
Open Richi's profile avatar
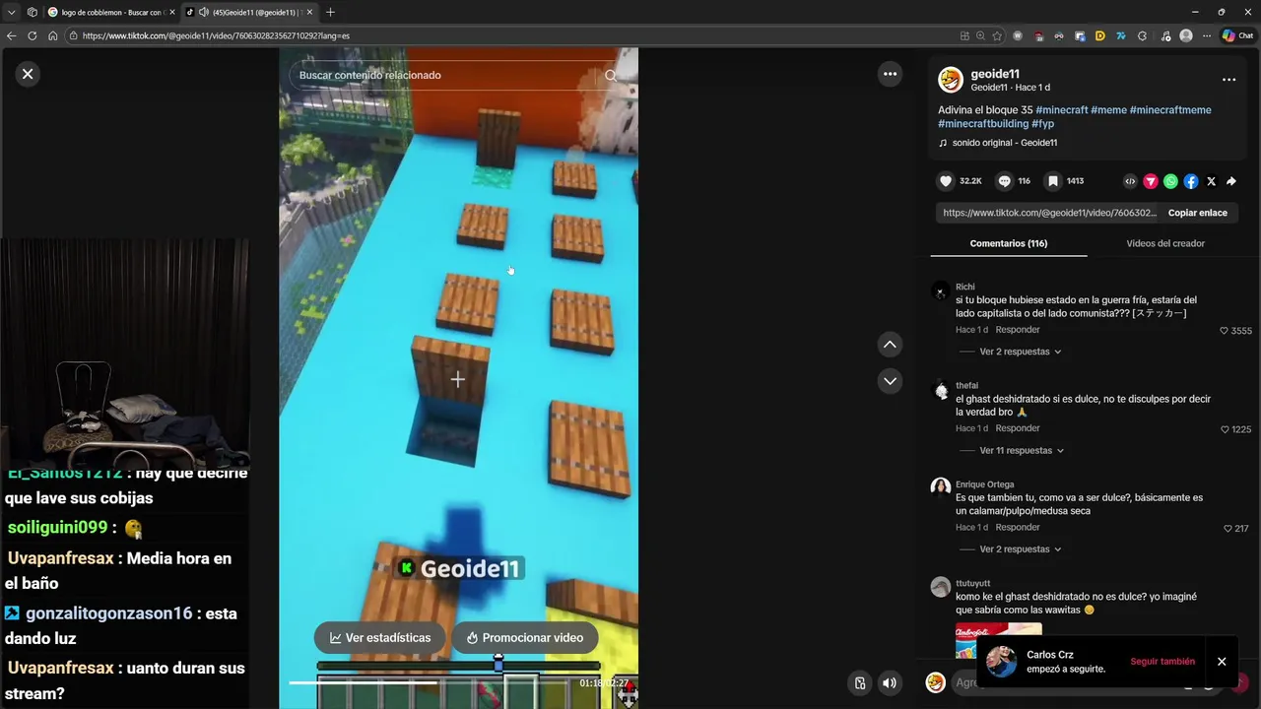point(941,291)
